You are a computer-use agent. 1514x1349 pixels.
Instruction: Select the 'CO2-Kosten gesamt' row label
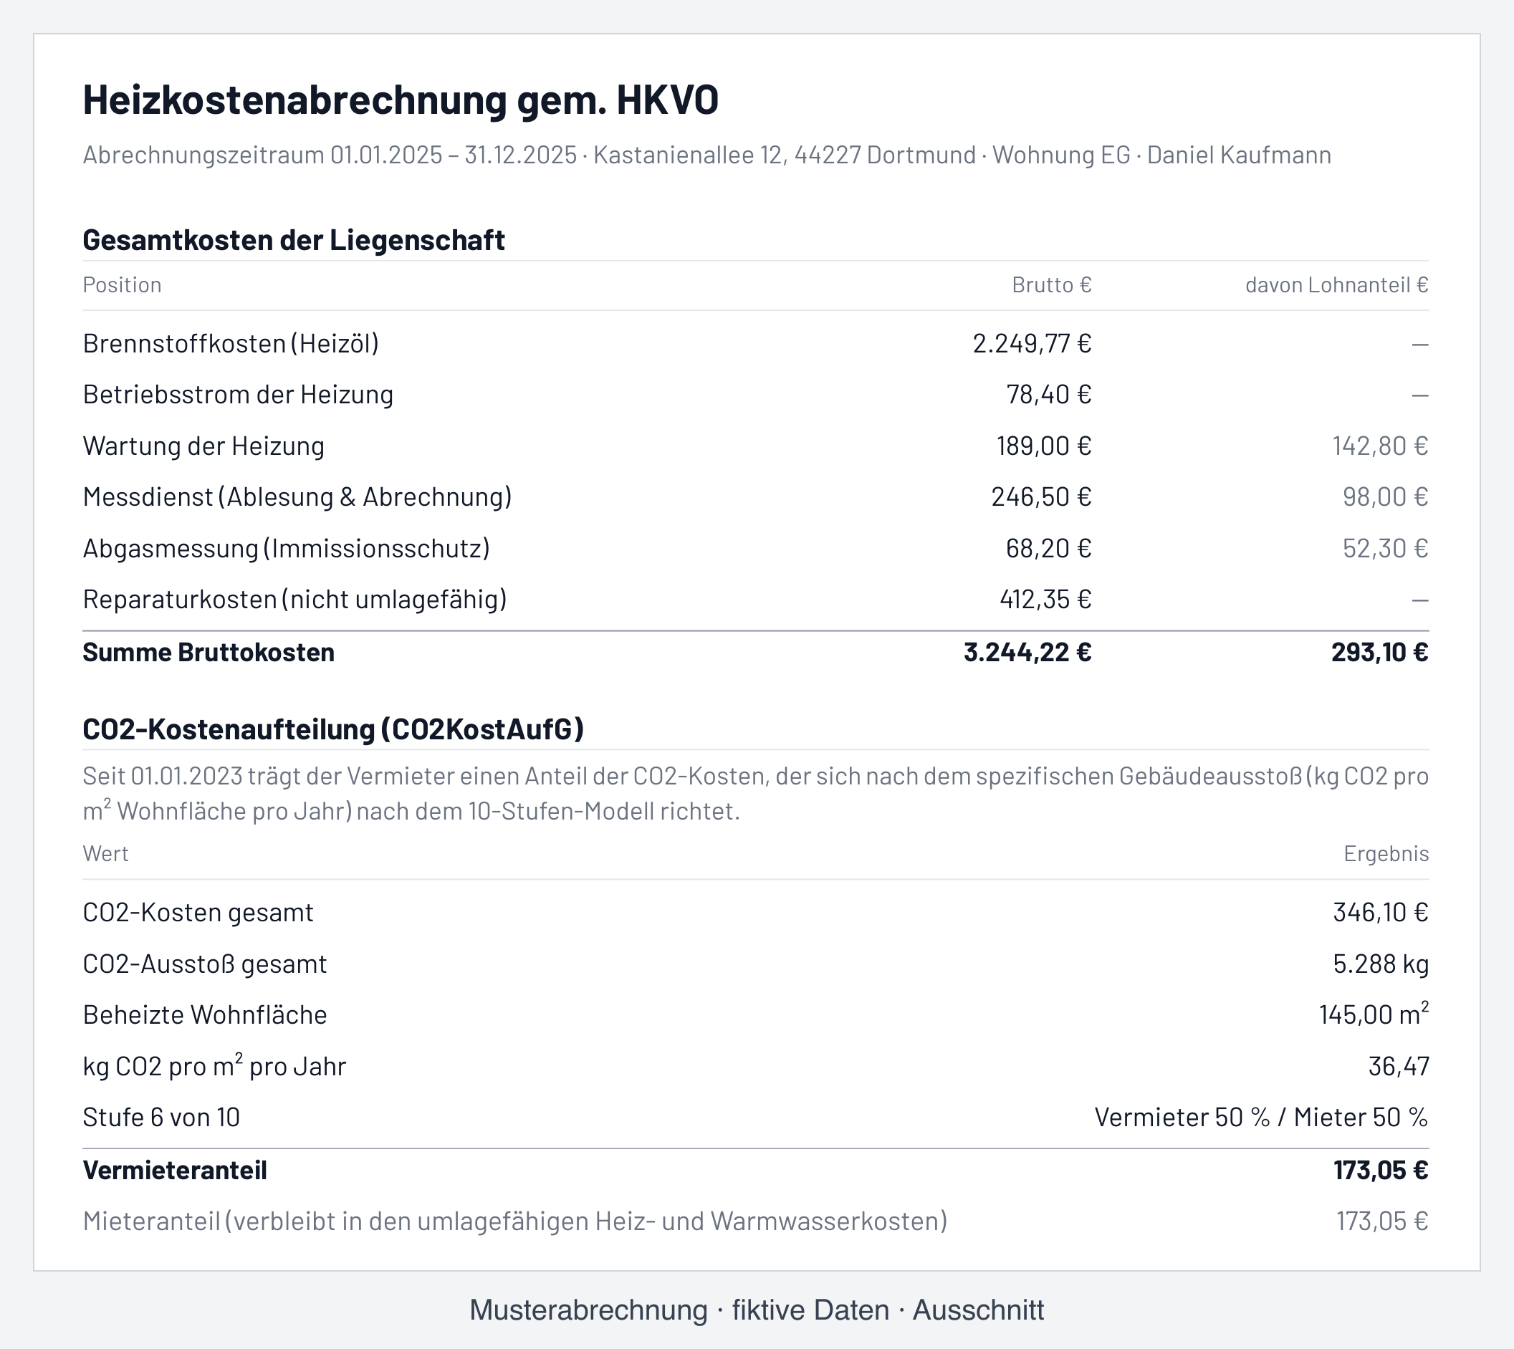pos(198,913)
